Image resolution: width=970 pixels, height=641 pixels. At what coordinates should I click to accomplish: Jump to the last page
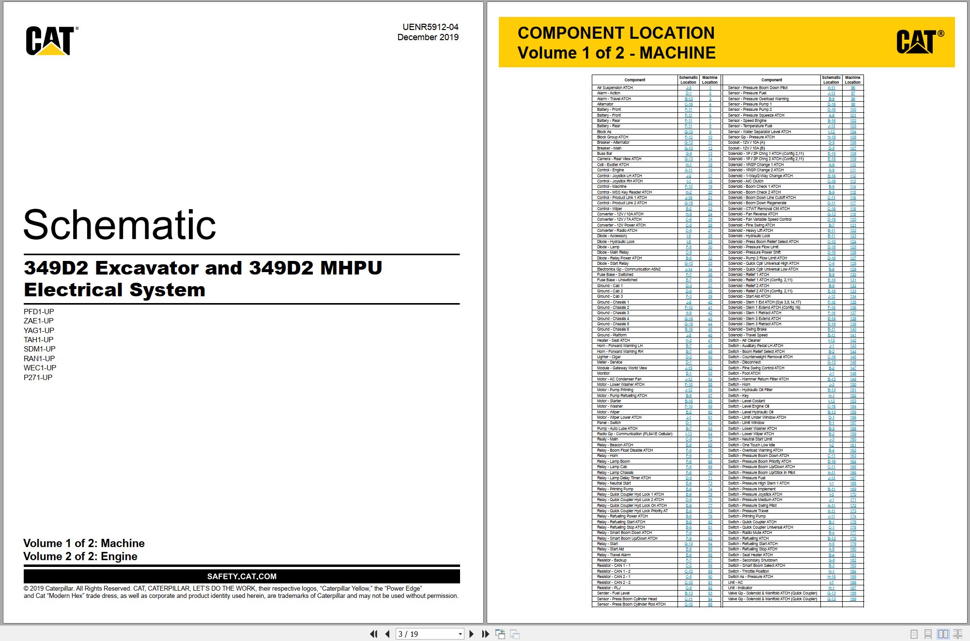pyautogui.click(x=485, y=634)
